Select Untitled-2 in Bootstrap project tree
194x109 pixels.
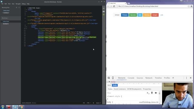[x=6, y=24]
